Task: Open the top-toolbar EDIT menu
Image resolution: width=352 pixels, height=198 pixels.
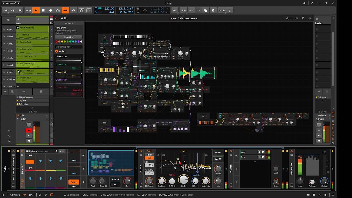Action: (184, 10)
